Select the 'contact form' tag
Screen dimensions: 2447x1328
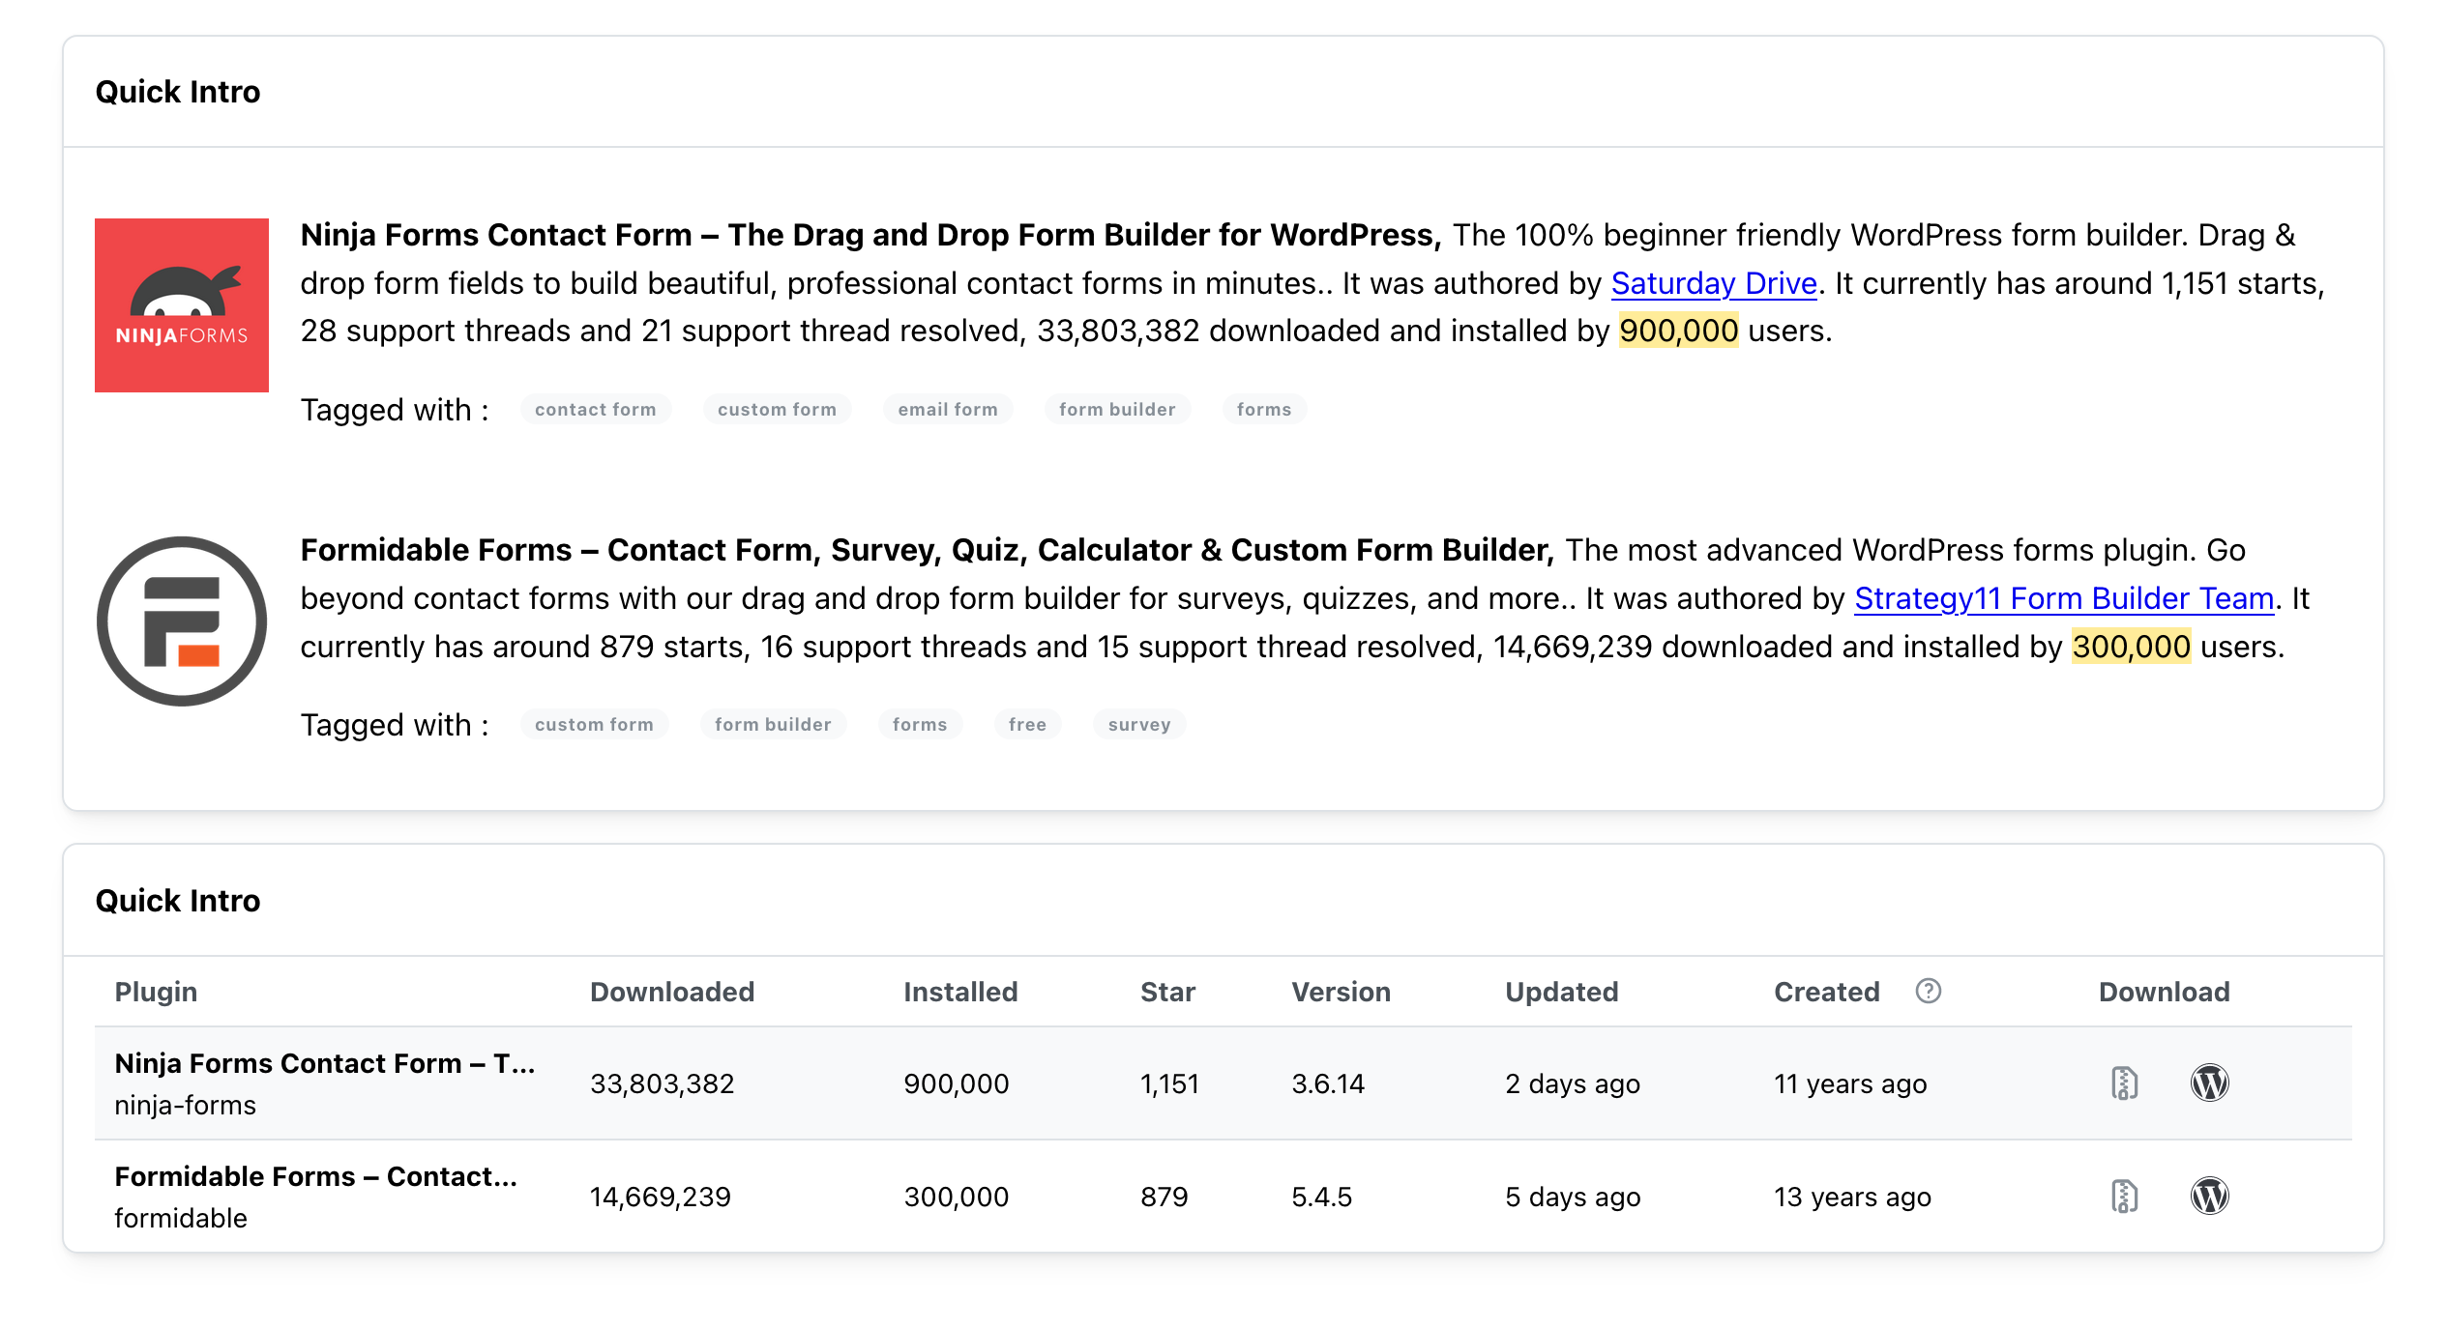[x=595, y=409]
